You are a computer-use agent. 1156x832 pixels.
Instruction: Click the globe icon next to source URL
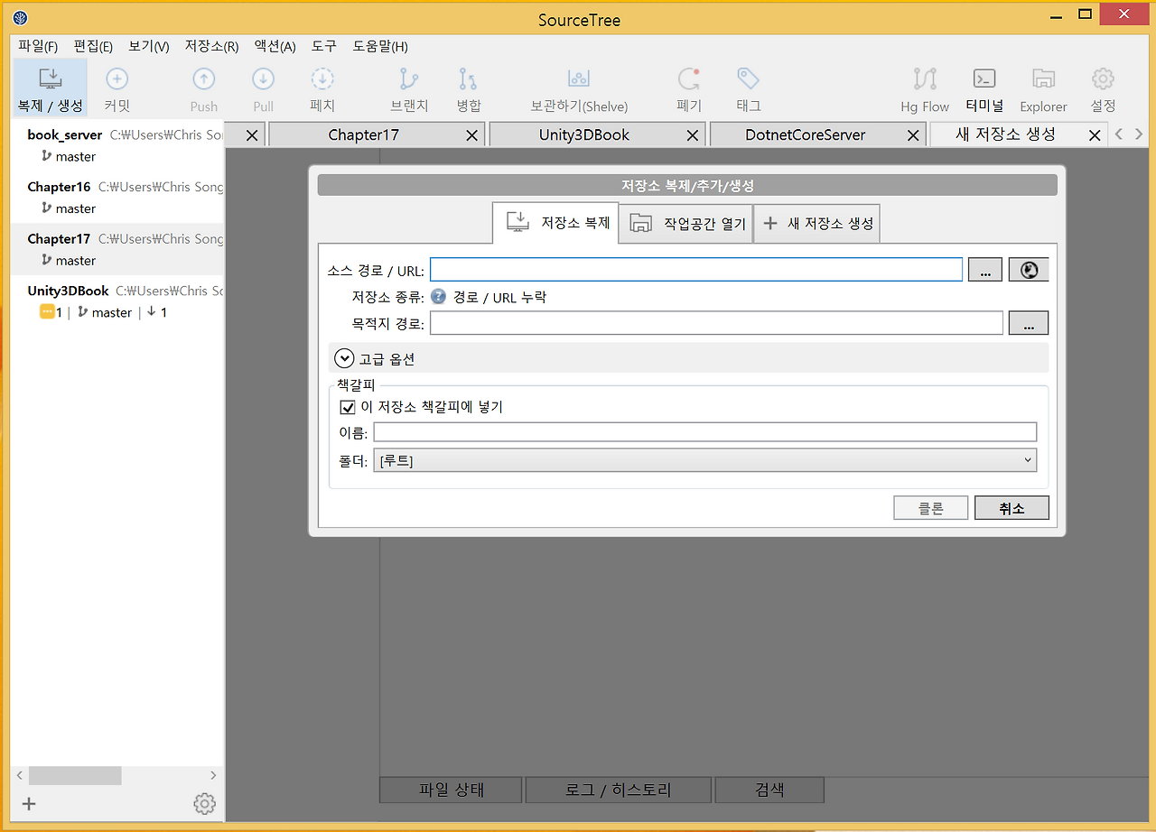pyautogui.click(x=1029, y=269)
